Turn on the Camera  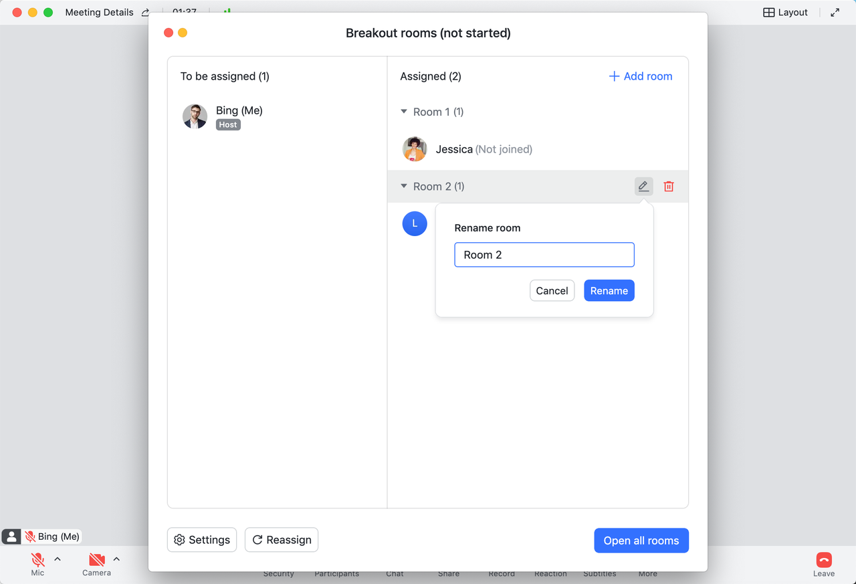tap(96, 560)
